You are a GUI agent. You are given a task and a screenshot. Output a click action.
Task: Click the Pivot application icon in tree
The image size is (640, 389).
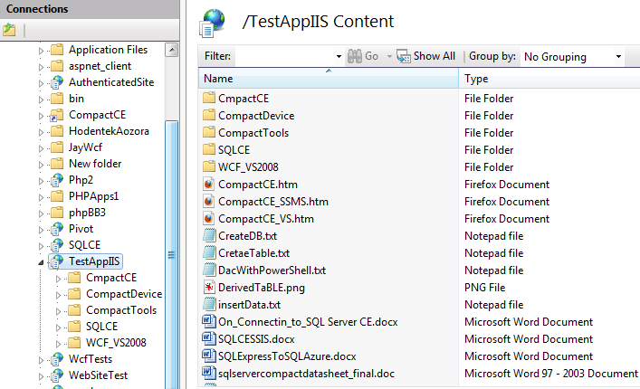(57, 229)
